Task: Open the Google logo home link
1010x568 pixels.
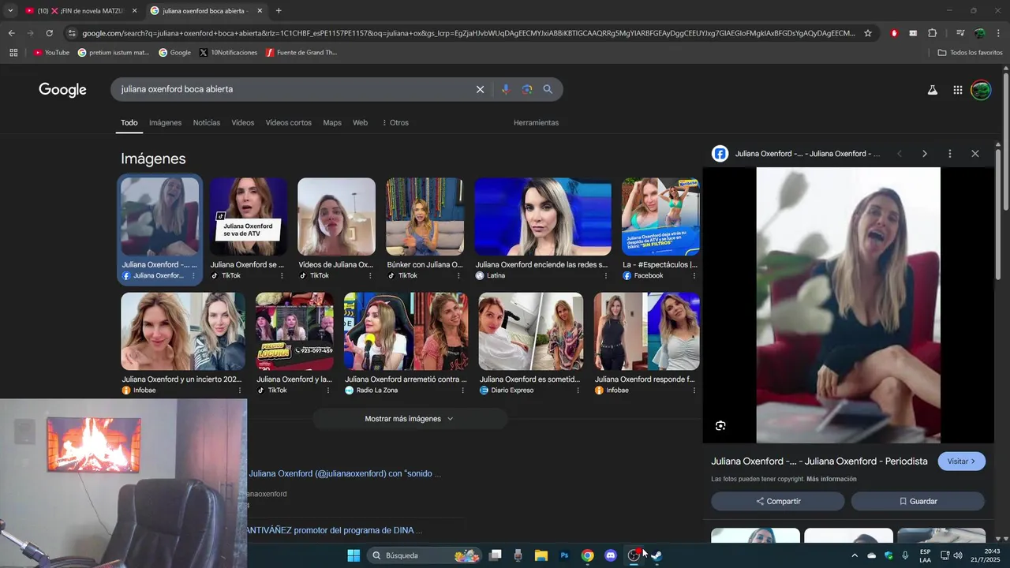Action: [62, 90]
